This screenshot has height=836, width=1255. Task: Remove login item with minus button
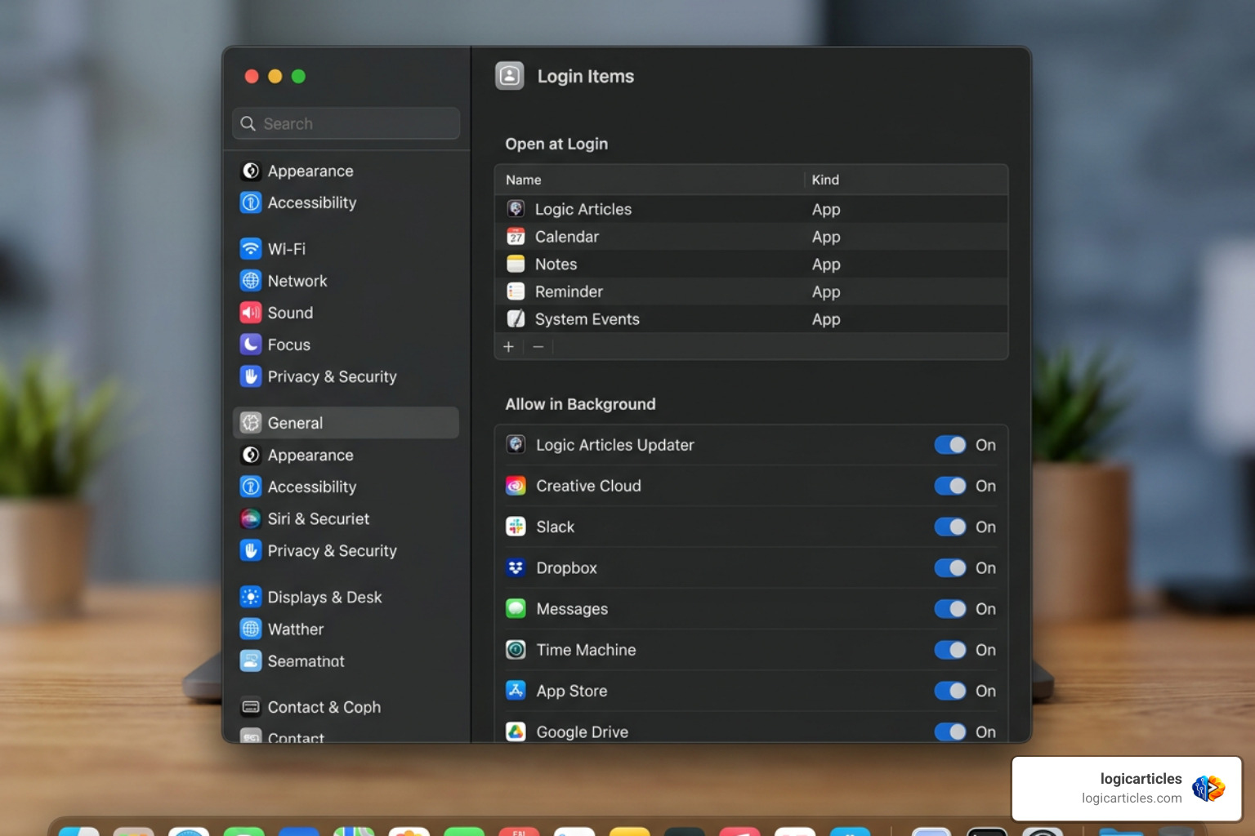[x=538, y=347]
